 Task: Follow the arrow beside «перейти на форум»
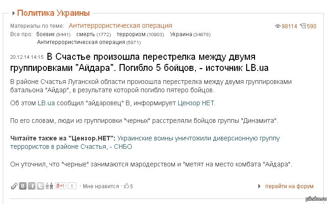pyautogui.click(x=259, y=186)
